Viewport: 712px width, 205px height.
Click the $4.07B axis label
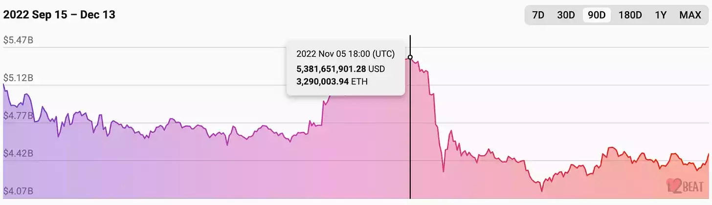tap(18, 191)
